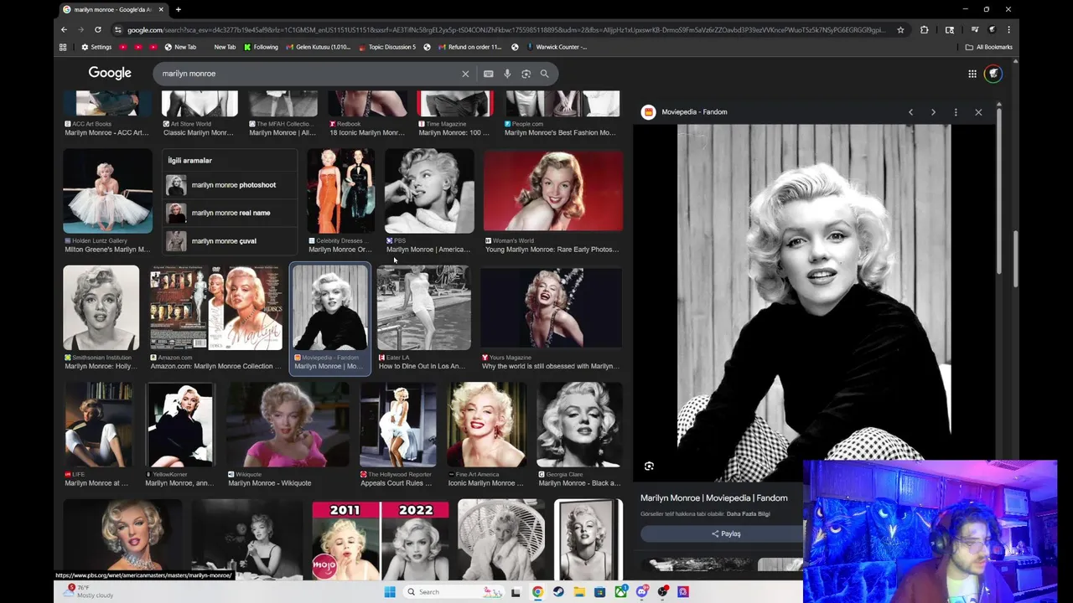The height and width of the screenshot is (603, 1073).
Task: Open Woman's World Young Marilyn Monroe thumbnail
Action: 553,191
